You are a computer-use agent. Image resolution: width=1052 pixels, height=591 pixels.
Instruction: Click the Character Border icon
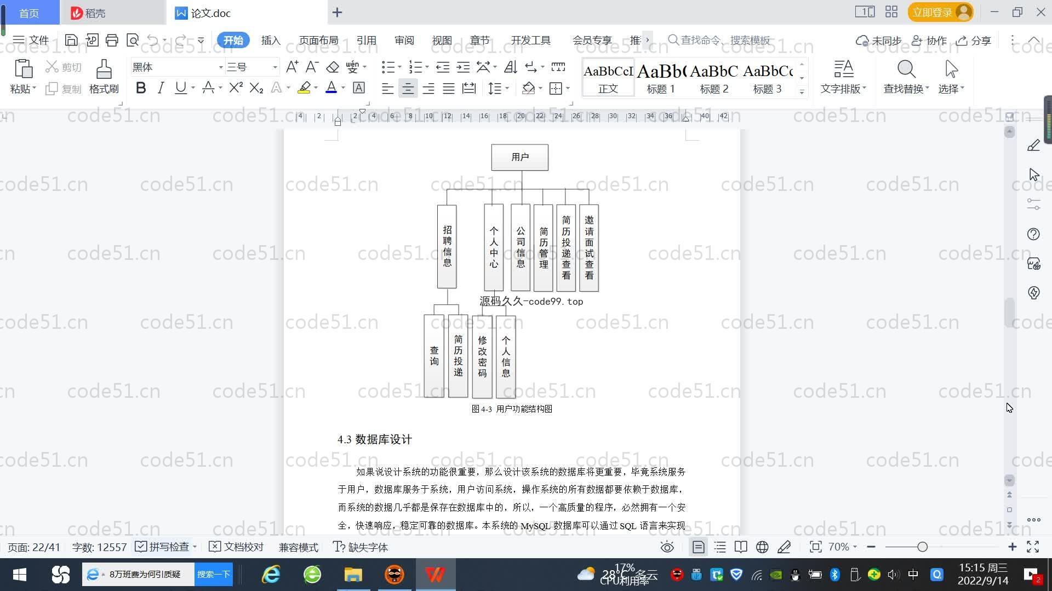pyautogui.click(x=359, y=88)
